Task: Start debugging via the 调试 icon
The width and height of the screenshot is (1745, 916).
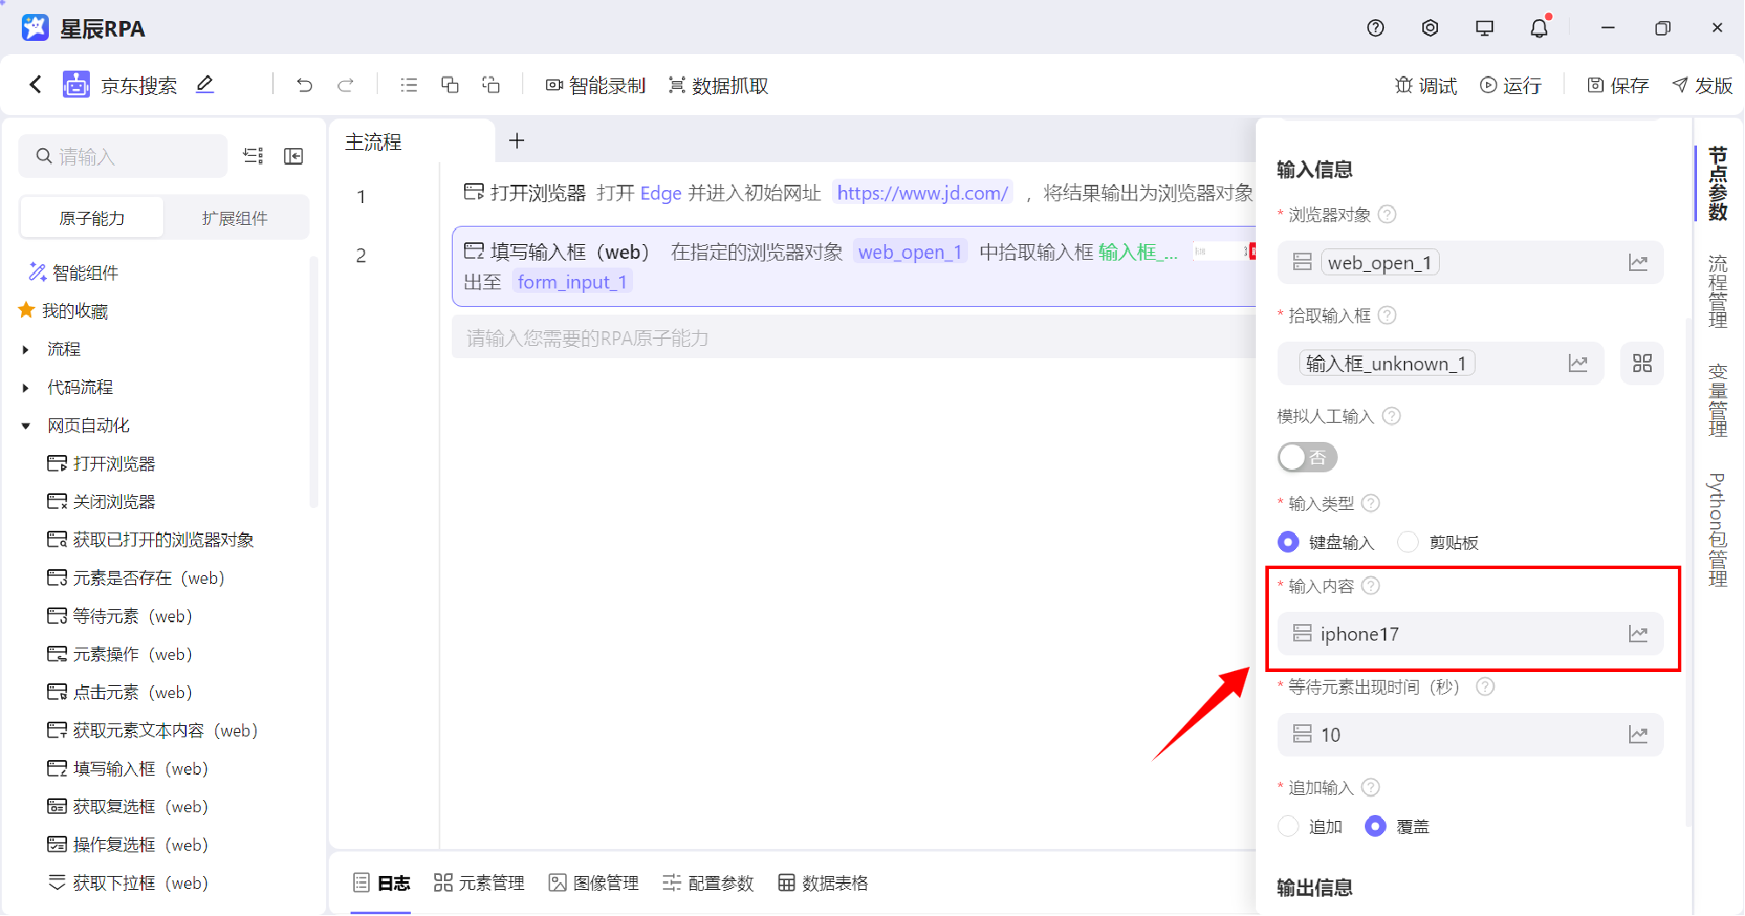Action: [1425, 85]
